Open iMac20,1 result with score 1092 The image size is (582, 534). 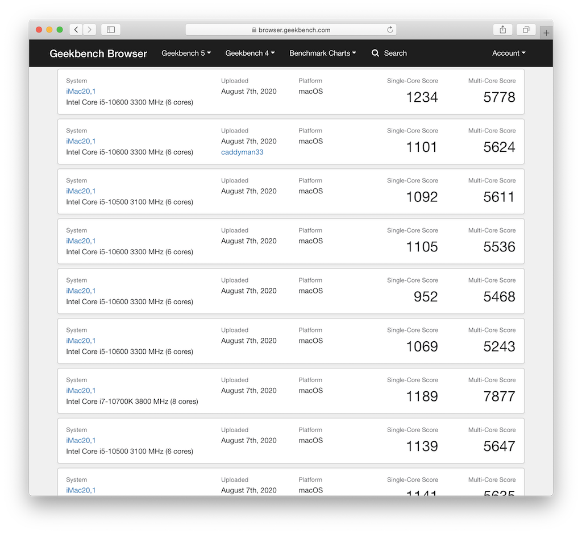(x=81, y=191)
